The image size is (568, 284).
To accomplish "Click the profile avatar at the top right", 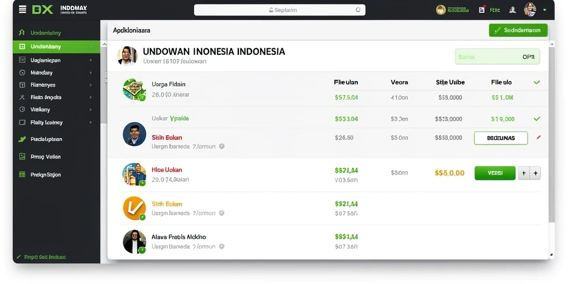I will tap(530, 9).
